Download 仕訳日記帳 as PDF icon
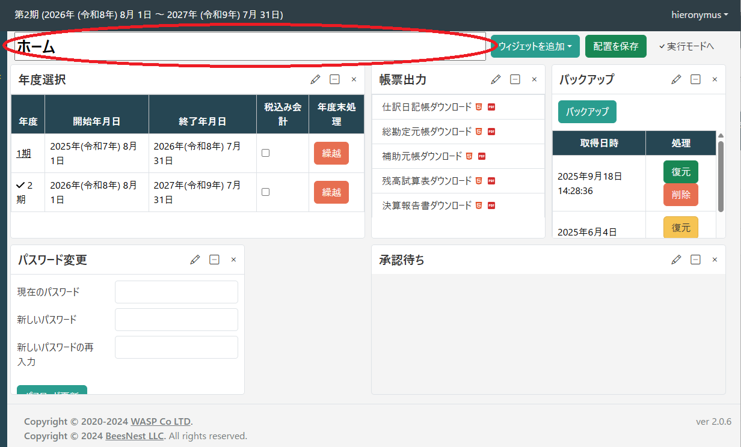The width and height of the screenshot is (741, 447). pyautogui.click(x=491, y=107)
